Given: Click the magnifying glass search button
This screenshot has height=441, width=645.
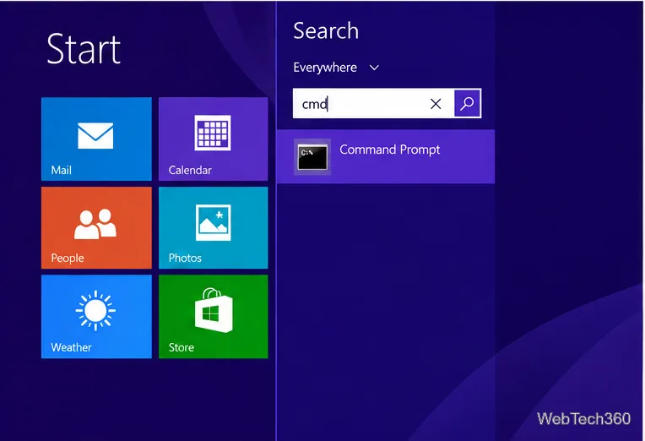Looking at the screenshot, I should pyautogui.click(x=468, y=103).
